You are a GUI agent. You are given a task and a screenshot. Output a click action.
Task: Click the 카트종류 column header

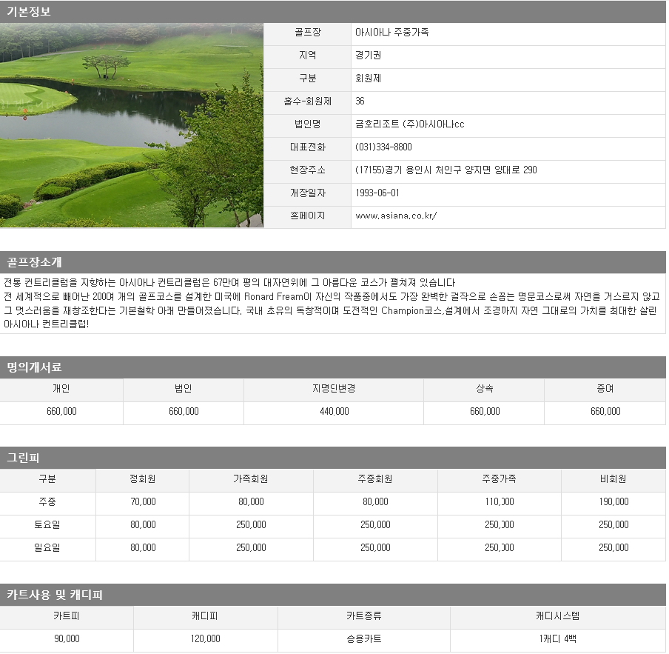[363, 616]
